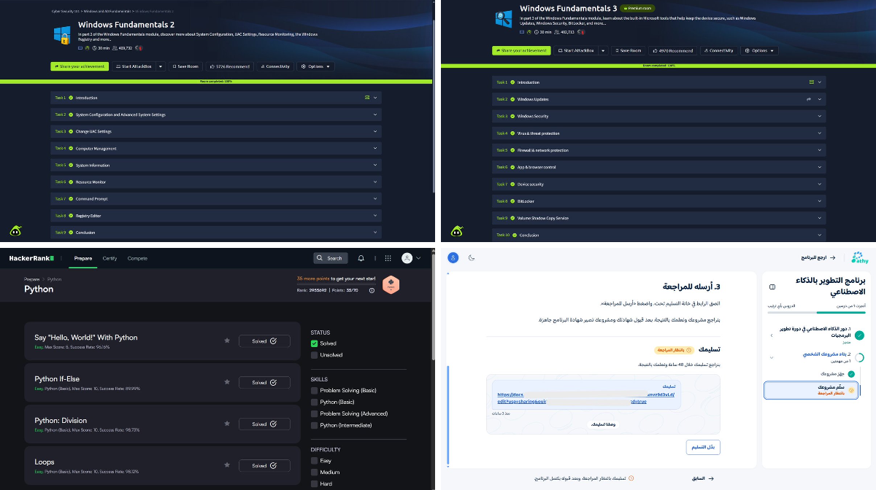Open the HackerRank apps grid icon
The width and height of the screenshot is (876, 490).
pyautogui.click(x=388, y=258)
